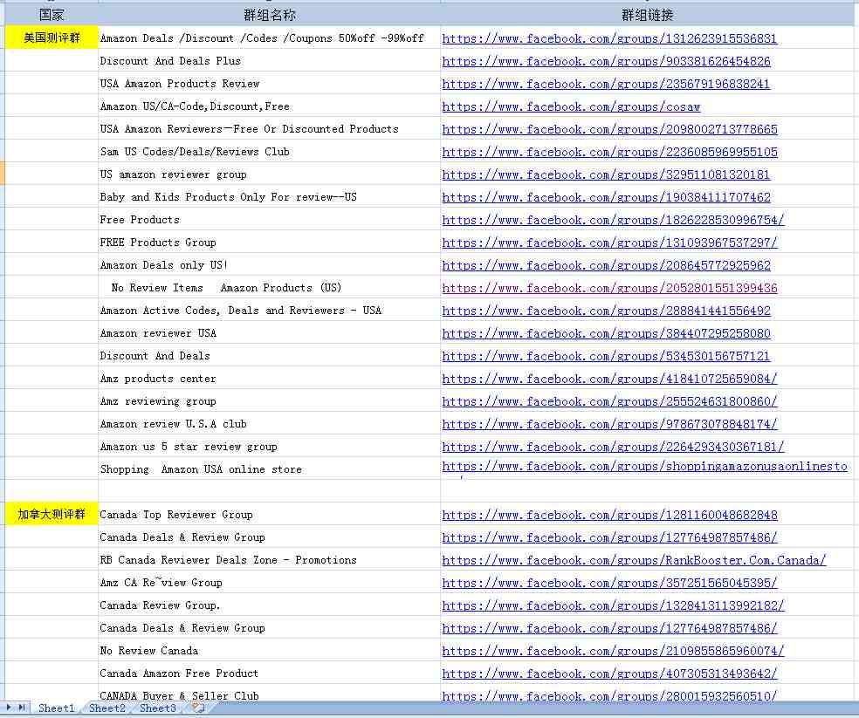Select the 'Shopping Amazon USA online store' cell
Image resolution: width=859 pixels, height=718 pixels.
269,469
